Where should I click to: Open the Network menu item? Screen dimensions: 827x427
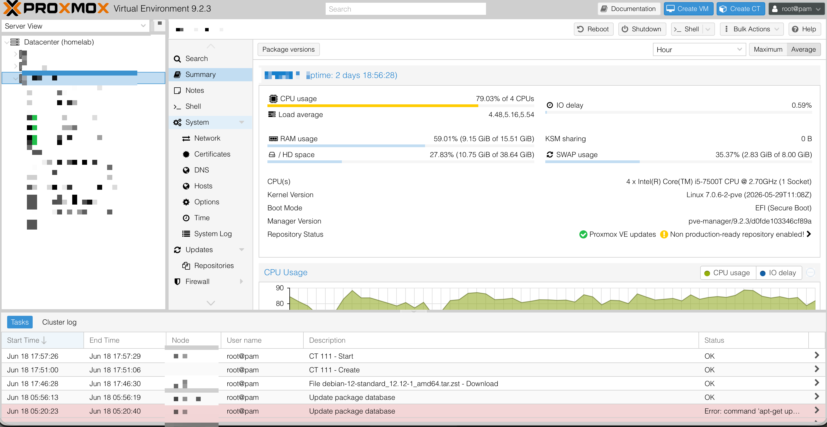coord(211,138)
